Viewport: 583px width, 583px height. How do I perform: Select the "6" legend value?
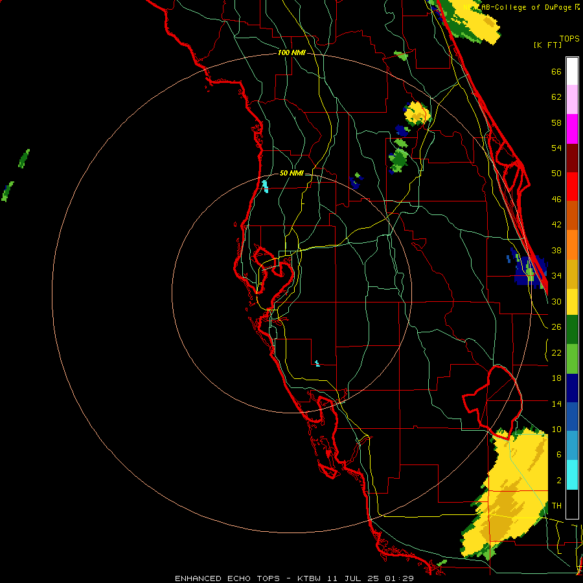click(x=559, y=455)
